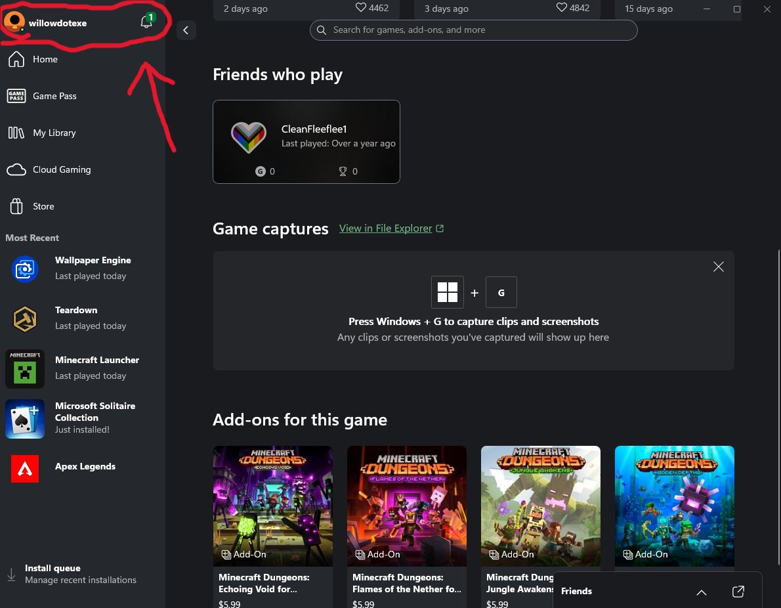
Task: Collapse the Friends panel
Action: pos(701,592)
